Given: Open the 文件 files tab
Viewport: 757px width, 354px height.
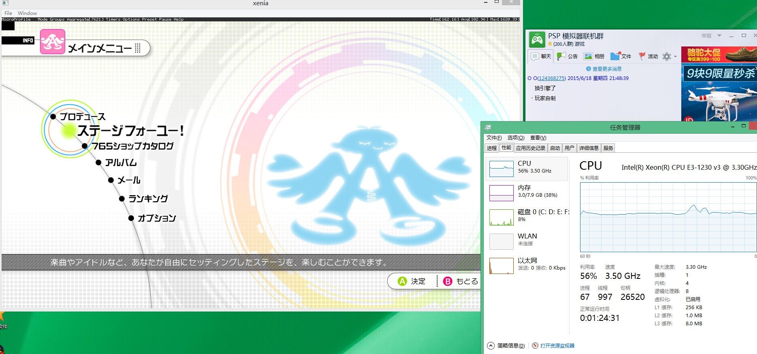Looking at the screenshot, I should 621,56.
